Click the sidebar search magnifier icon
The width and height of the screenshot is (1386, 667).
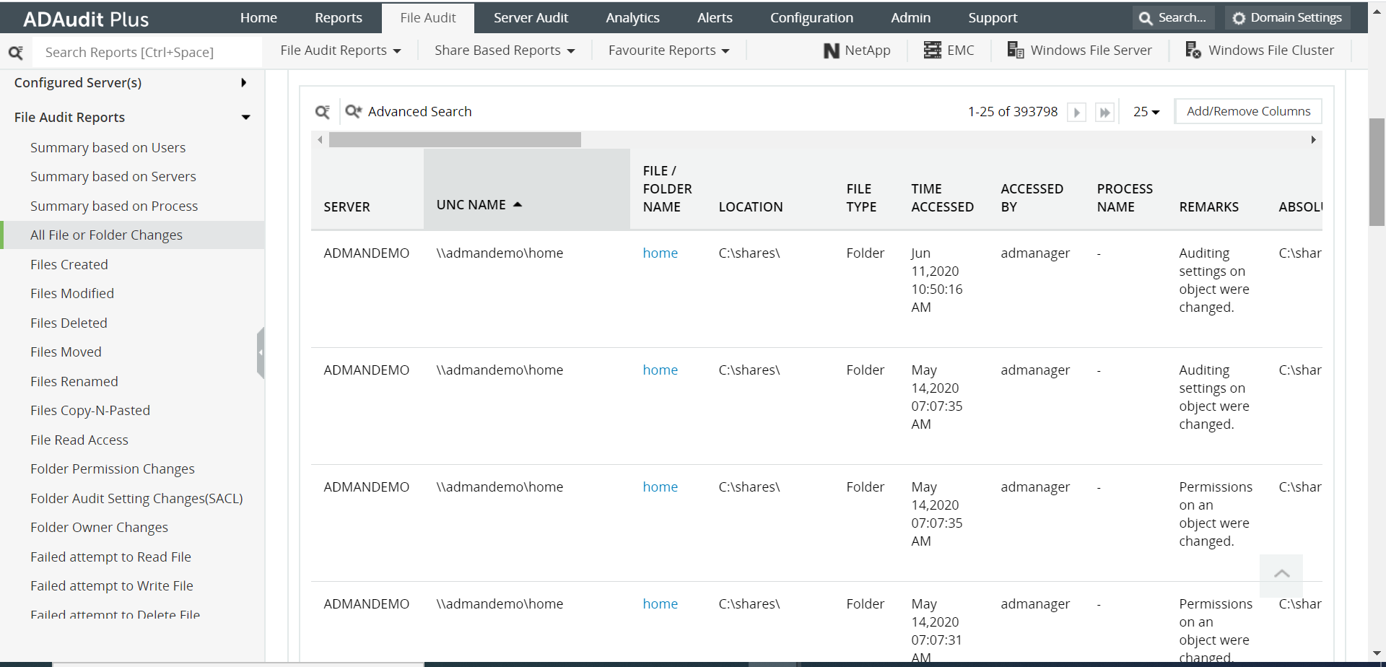16,52
